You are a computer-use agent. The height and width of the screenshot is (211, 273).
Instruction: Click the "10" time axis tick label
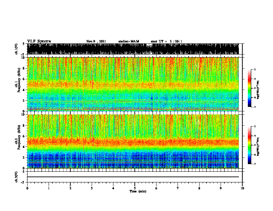pos(242,188)
